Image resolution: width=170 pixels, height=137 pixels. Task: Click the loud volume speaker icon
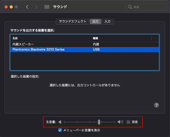click(x=120, y=122)
